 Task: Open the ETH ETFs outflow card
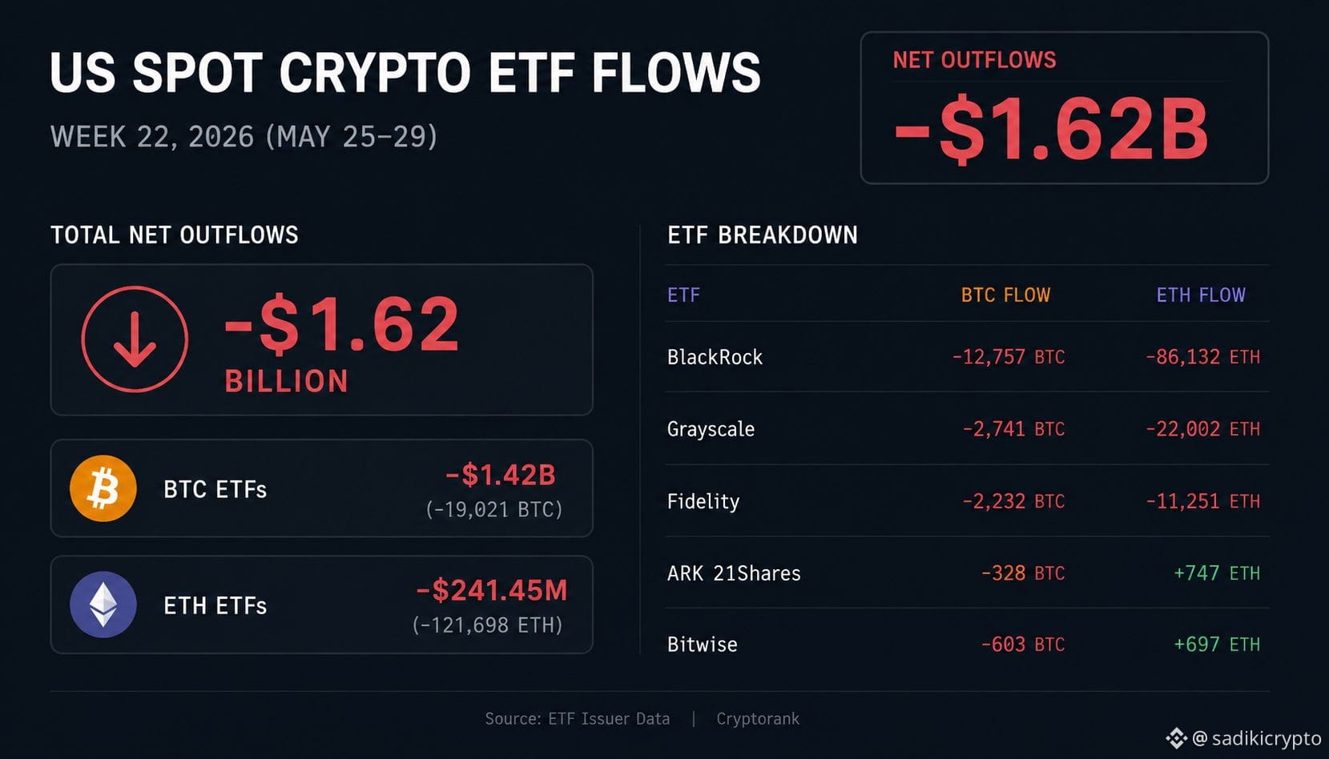(x=321, y=604)
